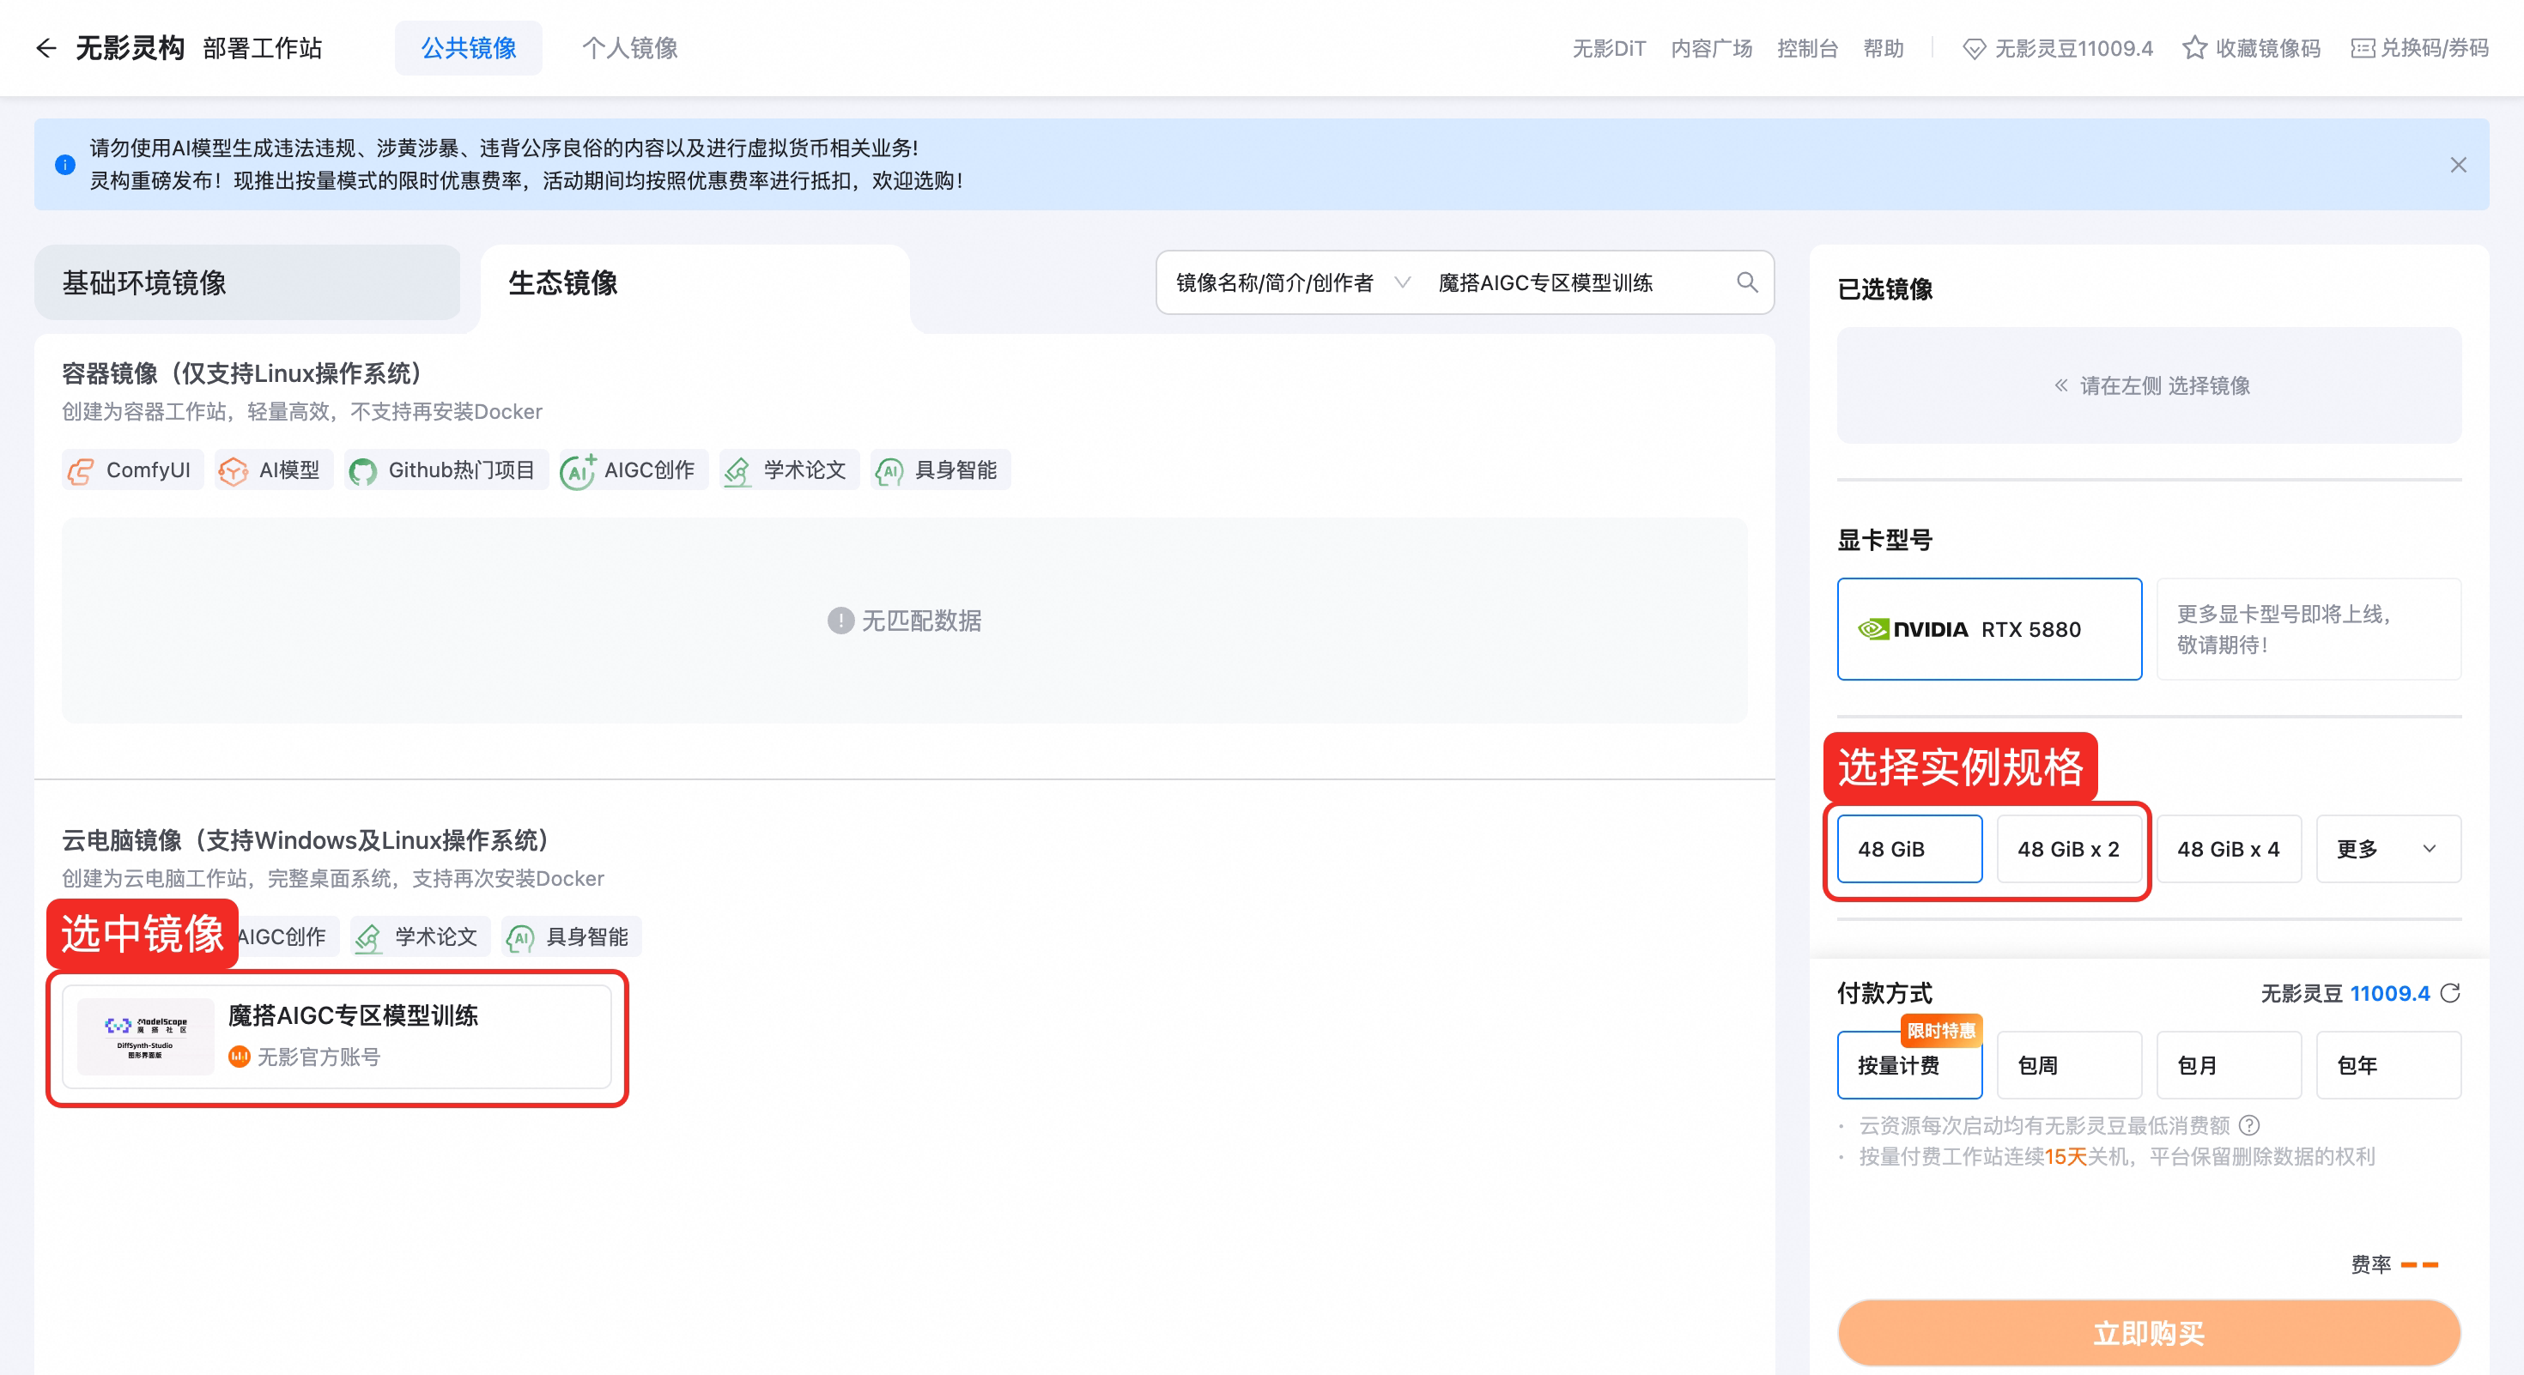Image resolution: width=2524 pixels, height=1375 pixels.
Task: Choose 包月 payment method
Action: (2228, 1065)
